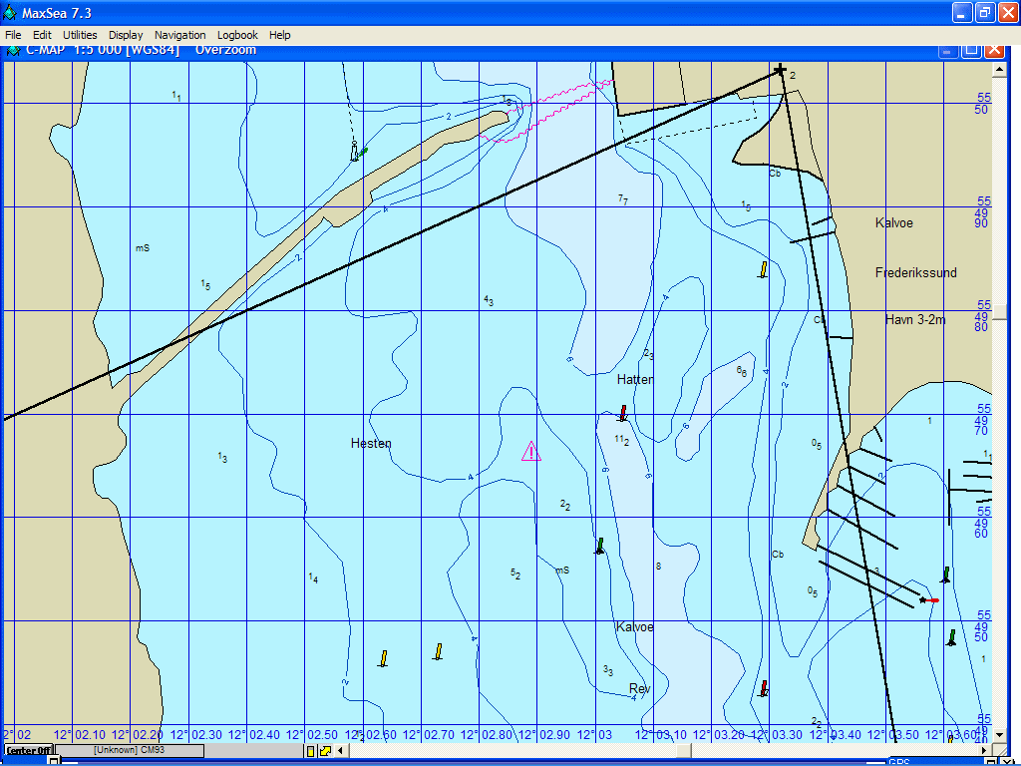The width and height of the screenshot is (1021, 766).
Task: Select the right yellow buoy of the southern pair
Action: point(439,651)
